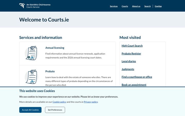This screenshot has width=185, height=116.
Task: Accept all cookies
Action: click(x=30, y=110)
